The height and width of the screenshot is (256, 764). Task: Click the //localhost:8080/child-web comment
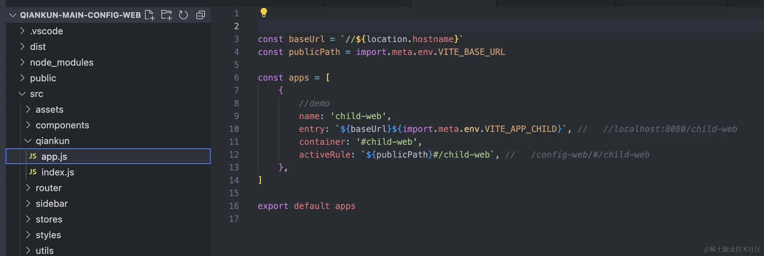point(670,129)
